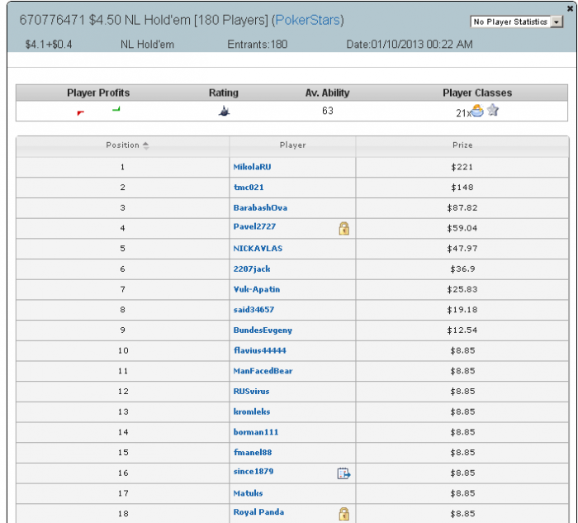
Task: Open NICKAVLAS player profile
Action: [x=258, y=248]
